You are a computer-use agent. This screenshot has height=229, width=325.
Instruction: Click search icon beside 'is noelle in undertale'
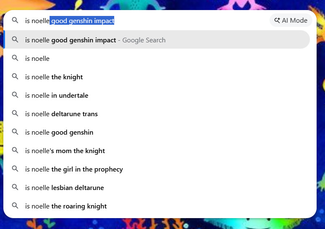pos(15,95)
